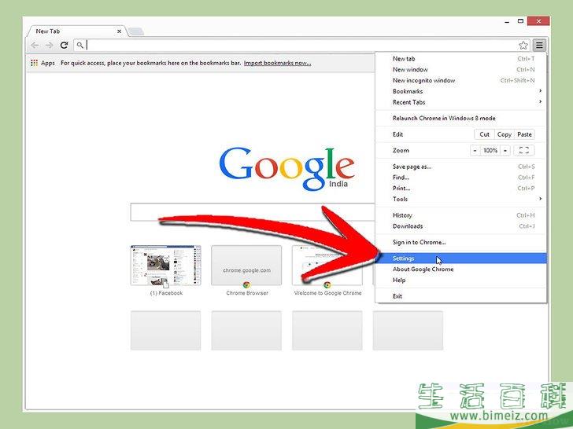Bookmark this page with the star icon
The width and height of the screenshot is (573, 429).
[523, 46]
